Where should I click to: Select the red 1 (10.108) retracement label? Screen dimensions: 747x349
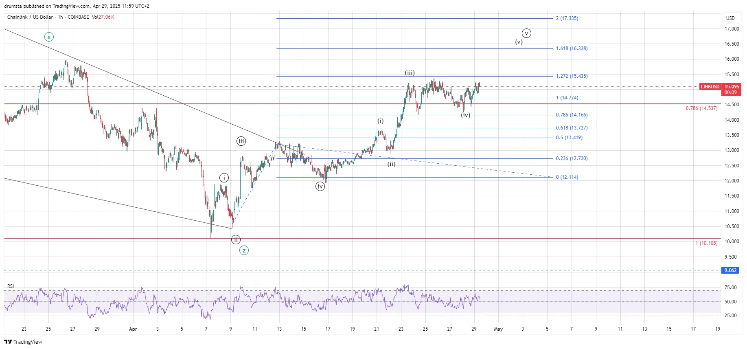click(706, 243)
